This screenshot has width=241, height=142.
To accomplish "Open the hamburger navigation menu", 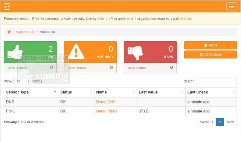I will pos(232,6).
